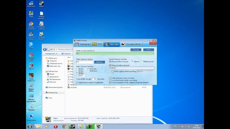Enable Lock framerate while recording
The image size is (230, 129).
[110, 80]
